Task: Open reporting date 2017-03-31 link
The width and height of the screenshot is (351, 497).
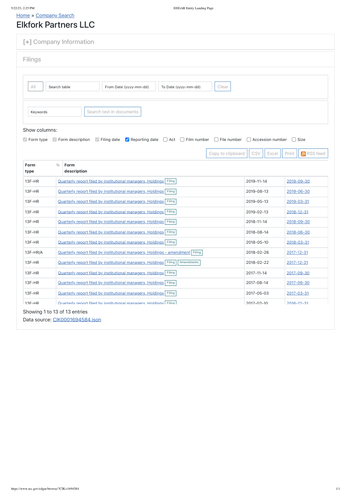Action: (298, 293)
